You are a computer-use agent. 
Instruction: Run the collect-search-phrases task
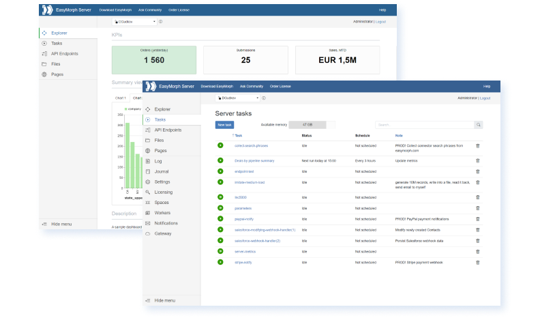pos(220,145)
